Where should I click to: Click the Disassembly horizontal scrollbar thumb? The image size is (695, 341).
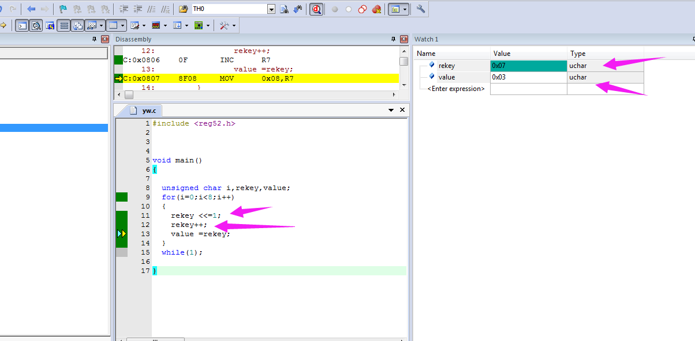[129, 94]
